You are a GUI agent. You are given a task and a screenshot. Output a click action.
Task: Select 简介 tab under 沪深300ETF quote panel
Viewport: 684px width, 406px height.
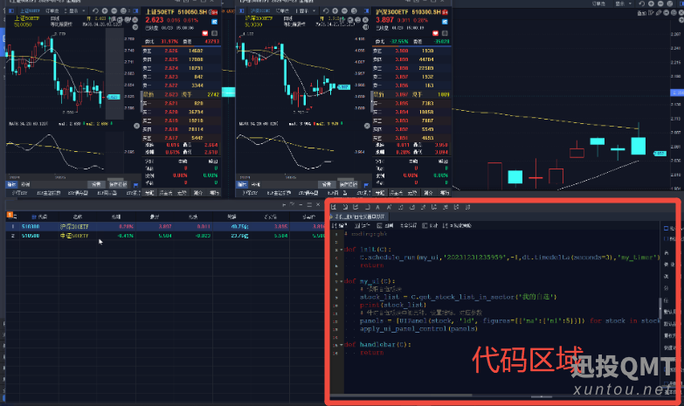428,193
